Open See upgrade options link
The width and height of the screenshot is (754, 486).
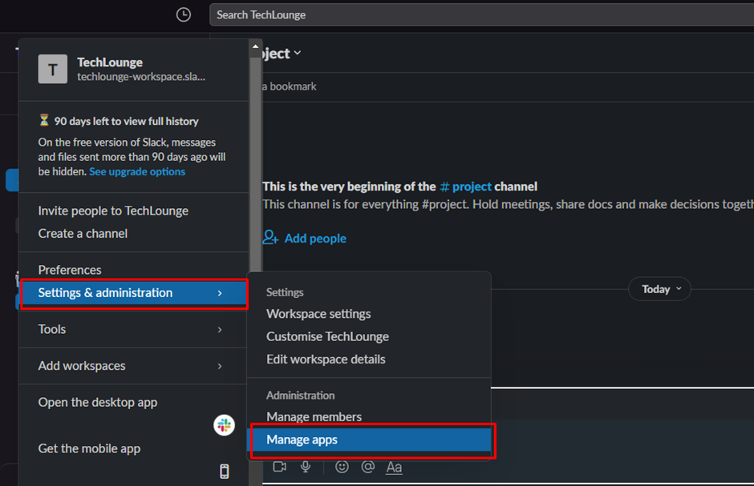tap(137, 172)
